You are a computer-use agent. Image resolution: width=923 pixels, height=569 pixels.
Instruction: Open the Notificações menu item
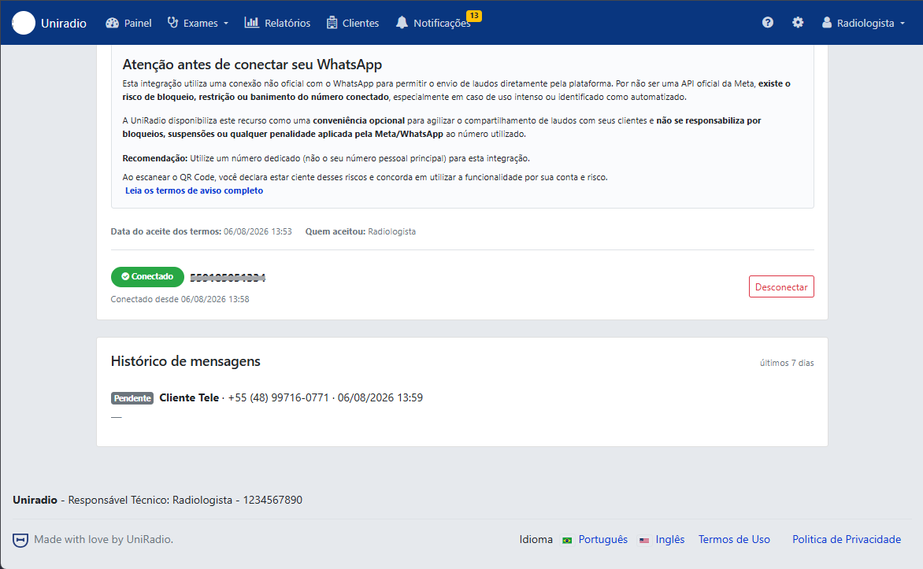433,23
